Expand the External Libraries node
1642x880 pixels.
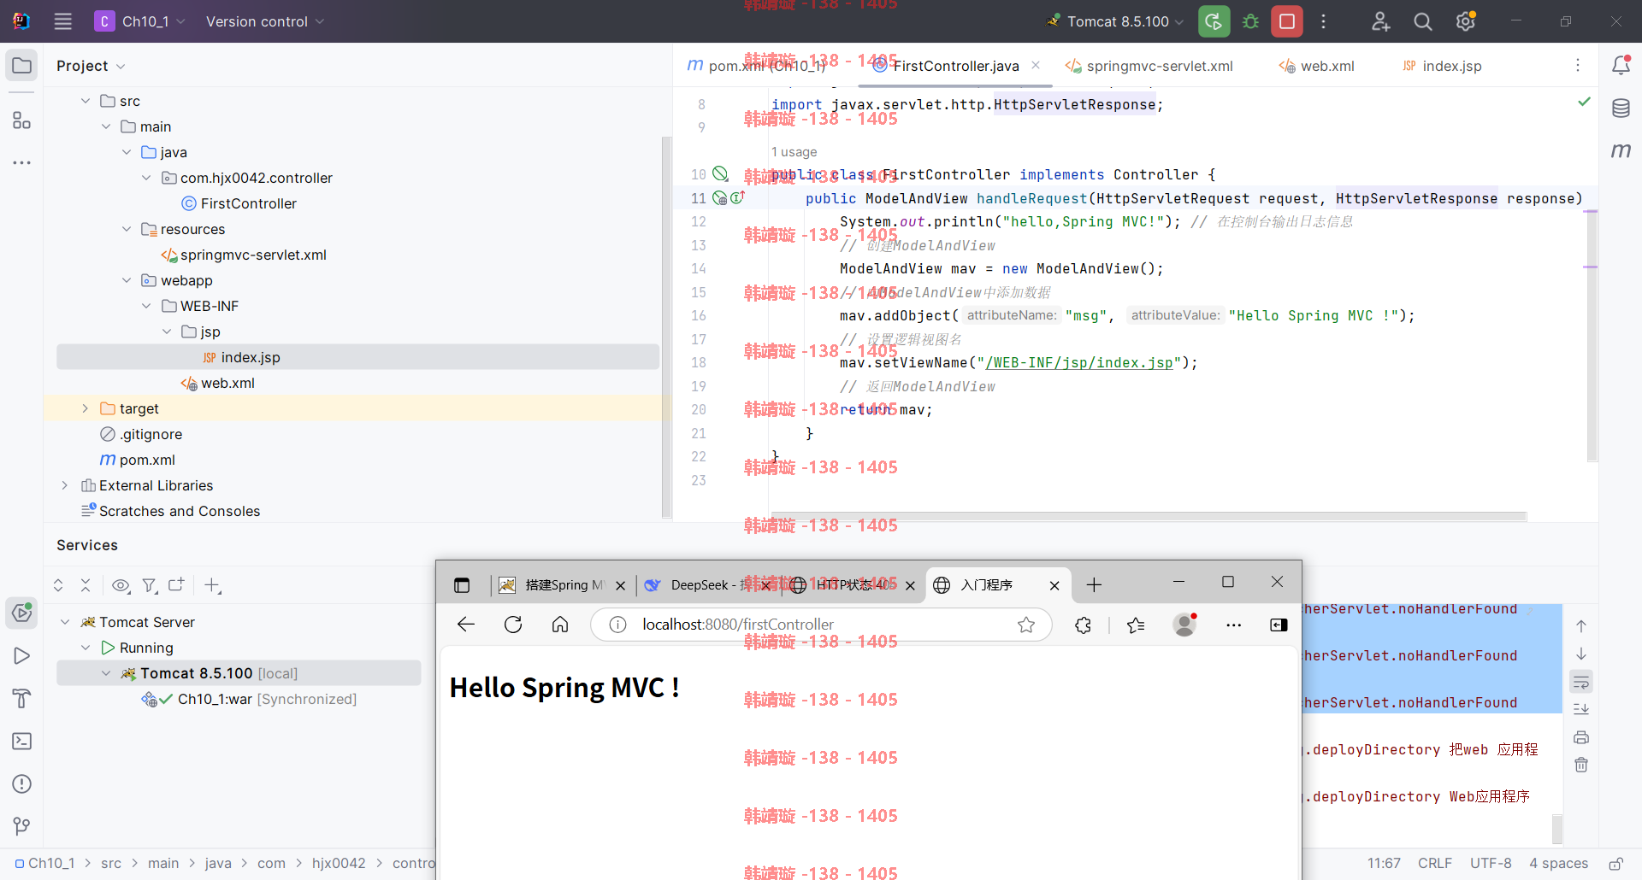[65, 485]
